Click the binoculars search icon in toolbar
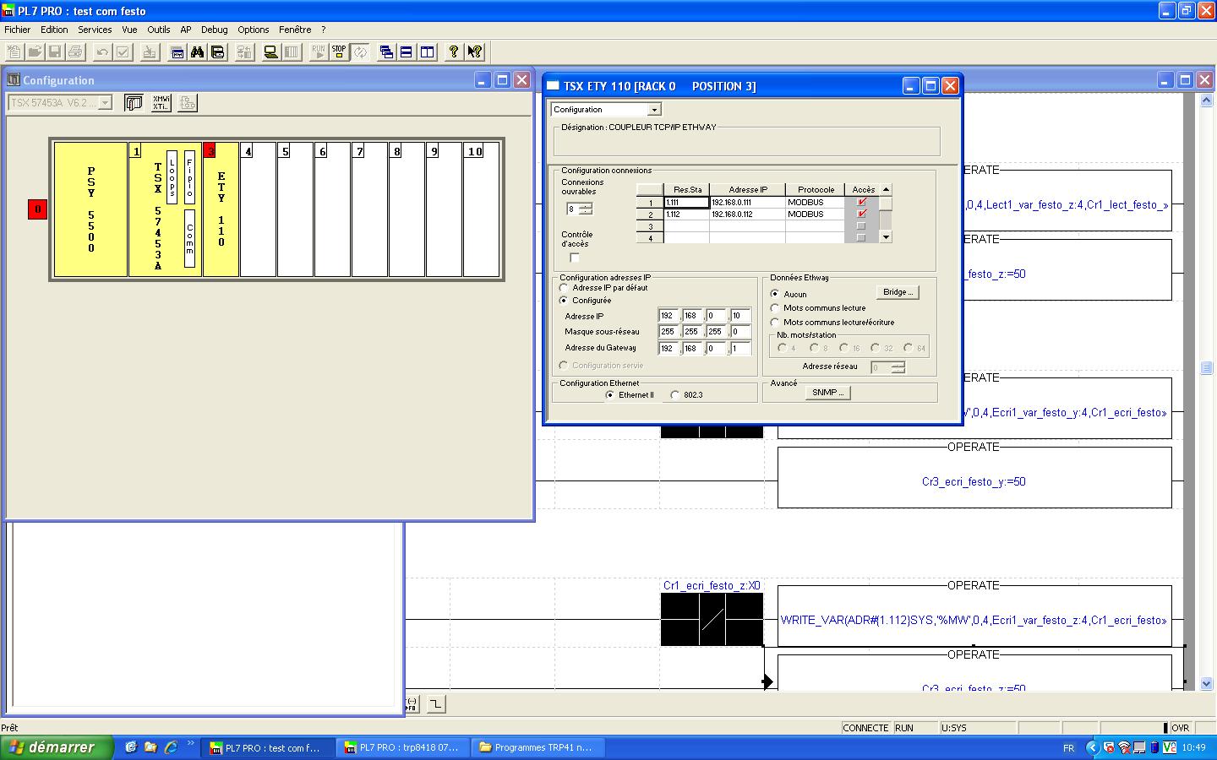Image resolution: width=1217 pixels, height=760 pixels. (197, 52)
